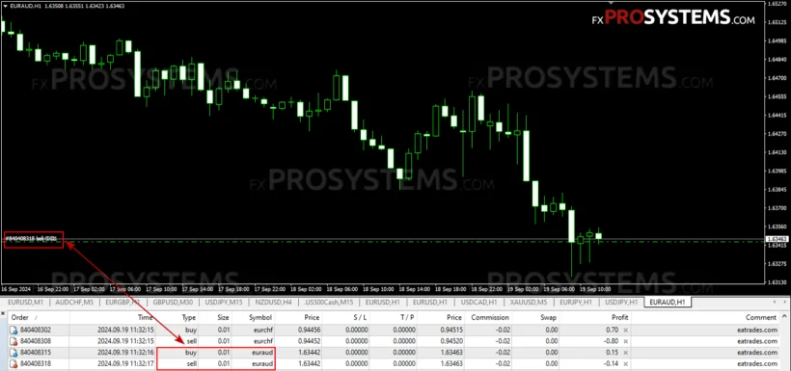791x371 pixels.
Task: Click the buy order icon for 840408302
Action: coord(14,331)
